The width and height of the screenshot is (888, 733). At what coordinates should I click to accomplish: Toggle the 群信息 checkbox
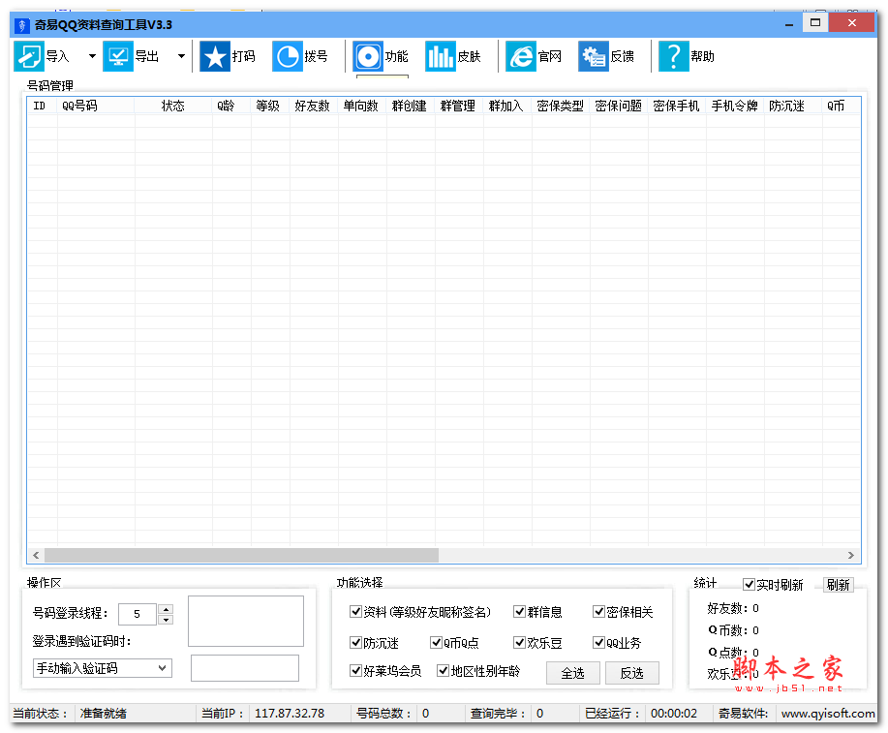pyautogui.click(x=519, y=612)
